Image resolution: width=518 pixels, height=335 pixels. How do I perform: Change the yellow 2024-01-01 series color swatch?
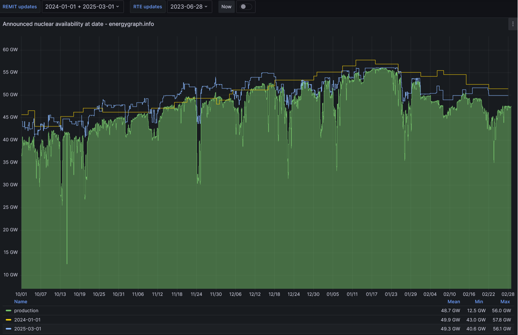(8, 320)
